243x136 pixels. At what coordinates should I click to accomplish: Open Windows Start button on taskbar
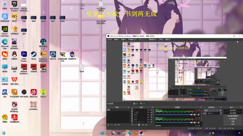[x=102, y=133]
